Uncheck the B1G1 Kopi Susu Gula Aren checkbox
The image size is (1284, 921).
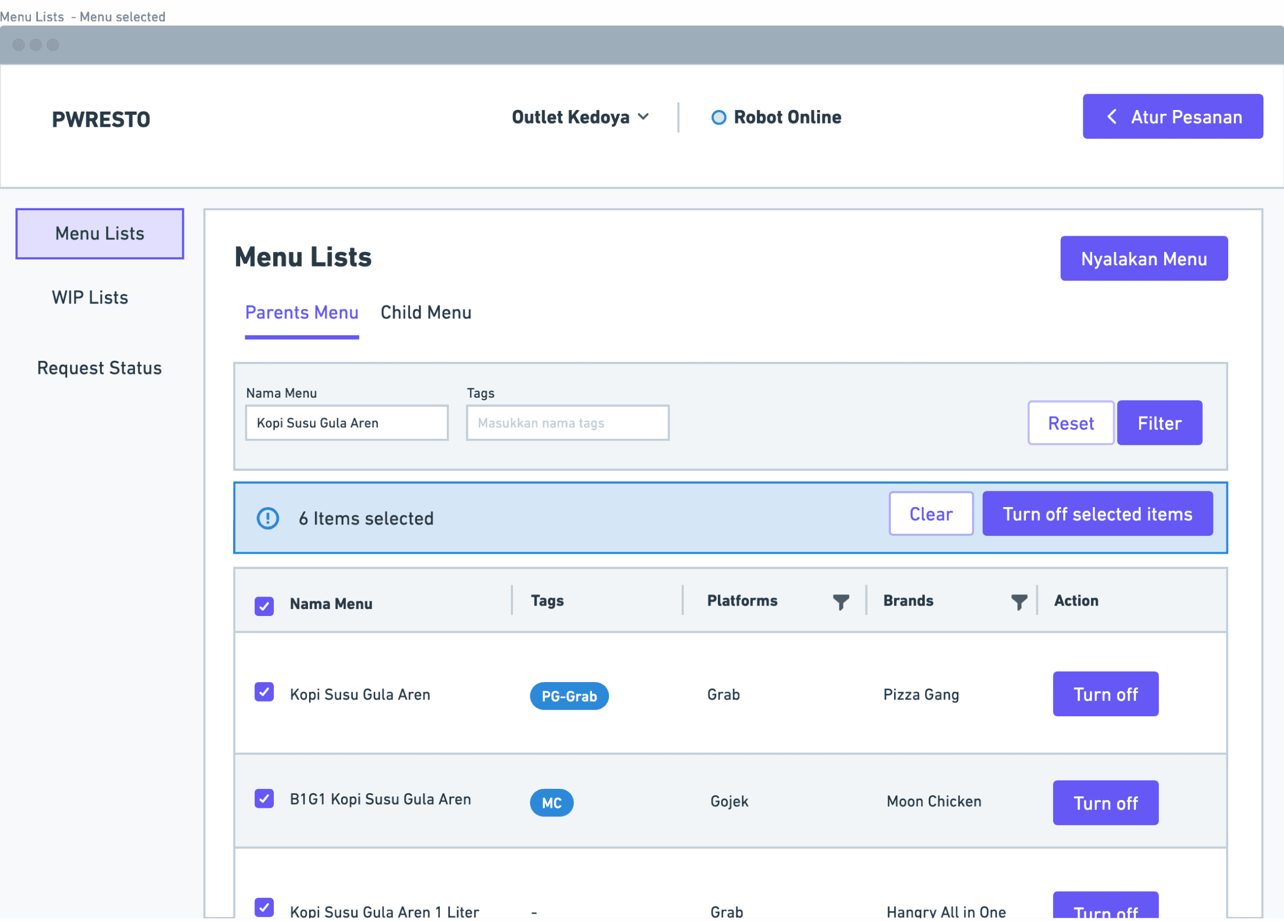coord(264,798)
